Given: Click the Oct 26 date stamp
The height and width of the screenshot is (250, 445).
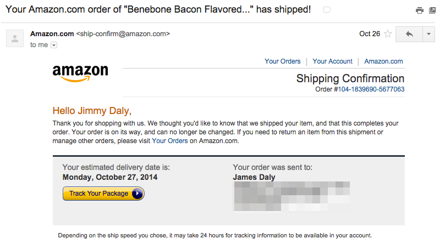Looking at the screenshot, I should (370, 34).
